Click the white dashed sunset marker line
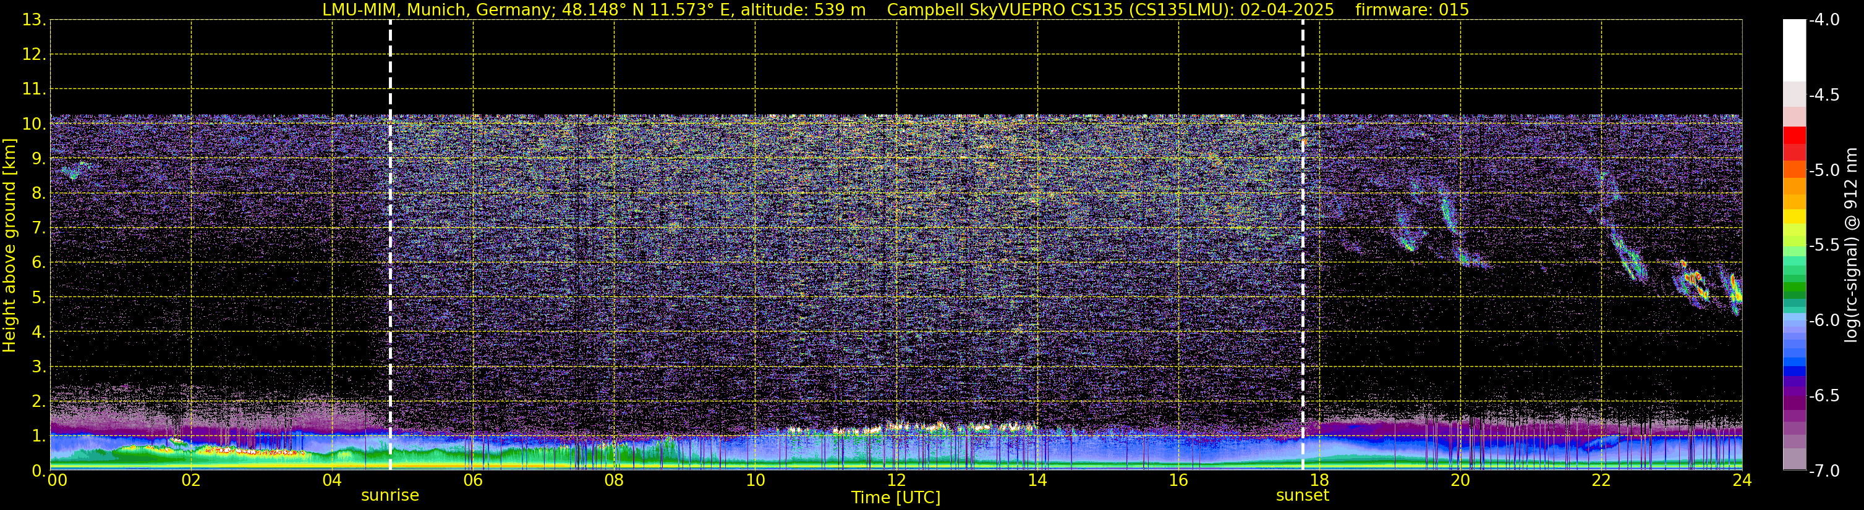The width and height of the screenshot is (1864, 510). pyautogui.click(x=1303, y=245)
